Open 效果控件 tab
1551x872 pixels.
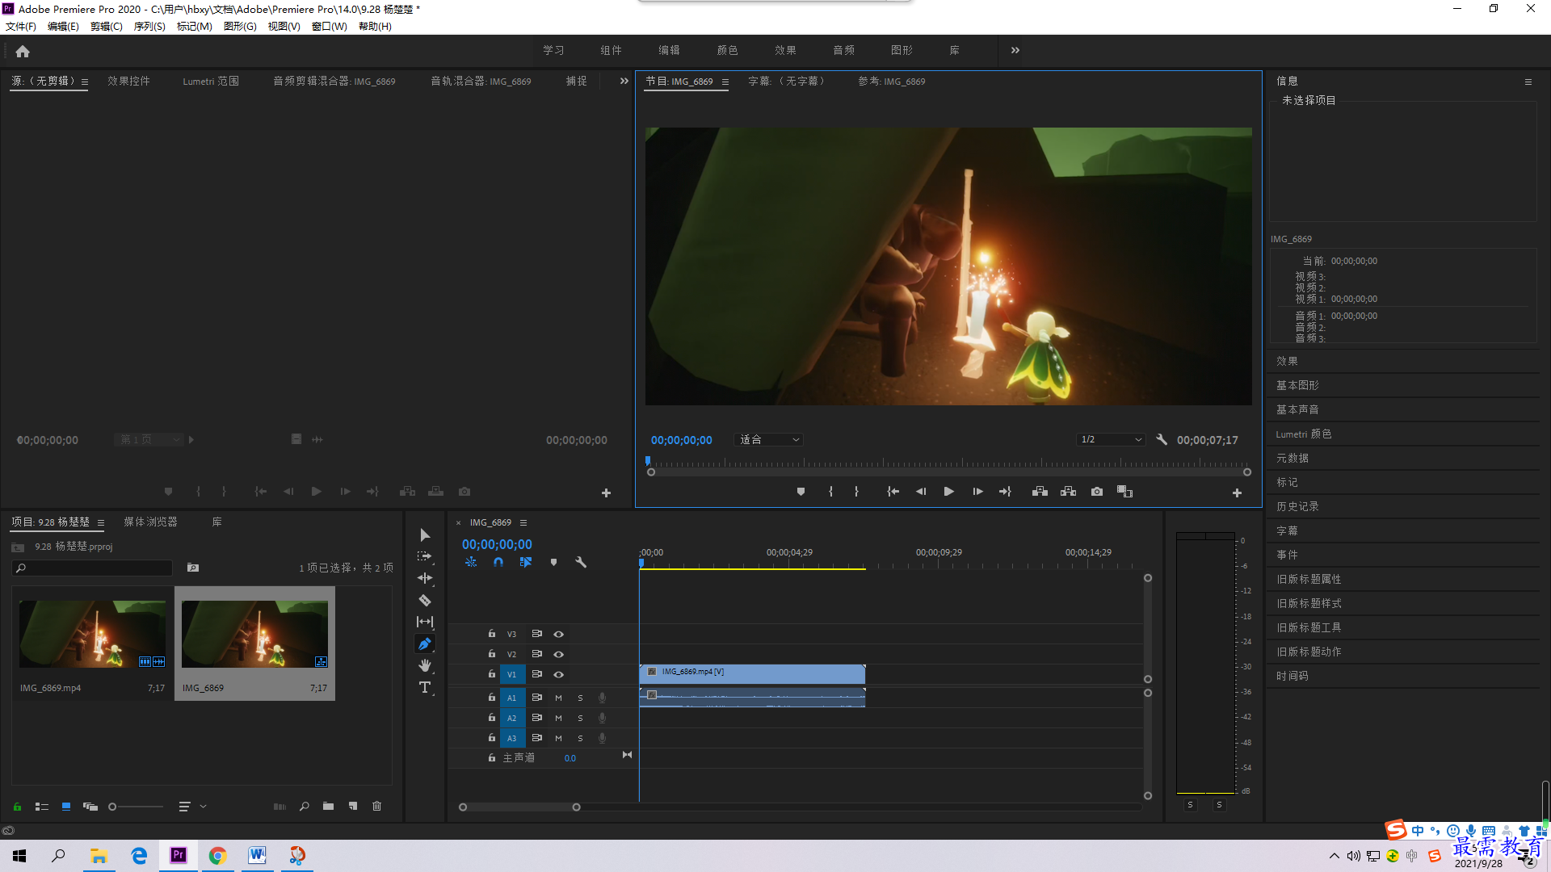129,81
